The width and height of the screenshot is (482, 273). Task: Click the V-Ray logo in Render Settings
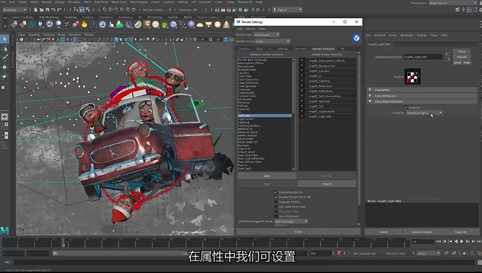[x=356, y=38]
